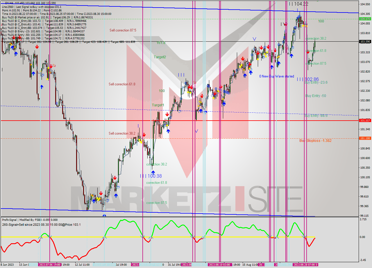Click the 'I I I 104.22' wave label

(x=298, y=4)
